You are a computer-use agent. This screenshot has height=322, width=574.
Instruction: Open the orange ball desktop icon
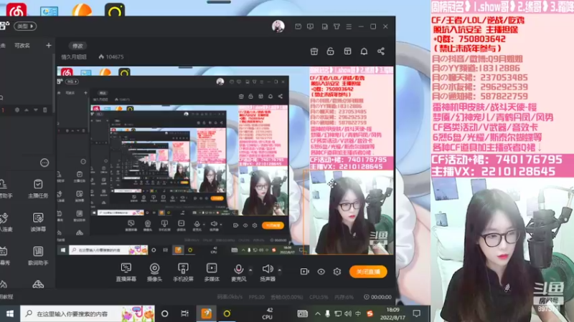[x=82, y=10]
